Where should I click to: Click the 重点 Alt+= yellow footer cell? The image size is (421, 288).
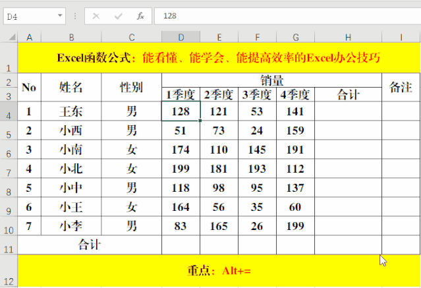pos(219,270)
